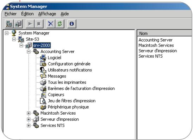The image size is (193, 140).
Task: Select Tous les imprimantes label
Action: click(x=67, y=82)
